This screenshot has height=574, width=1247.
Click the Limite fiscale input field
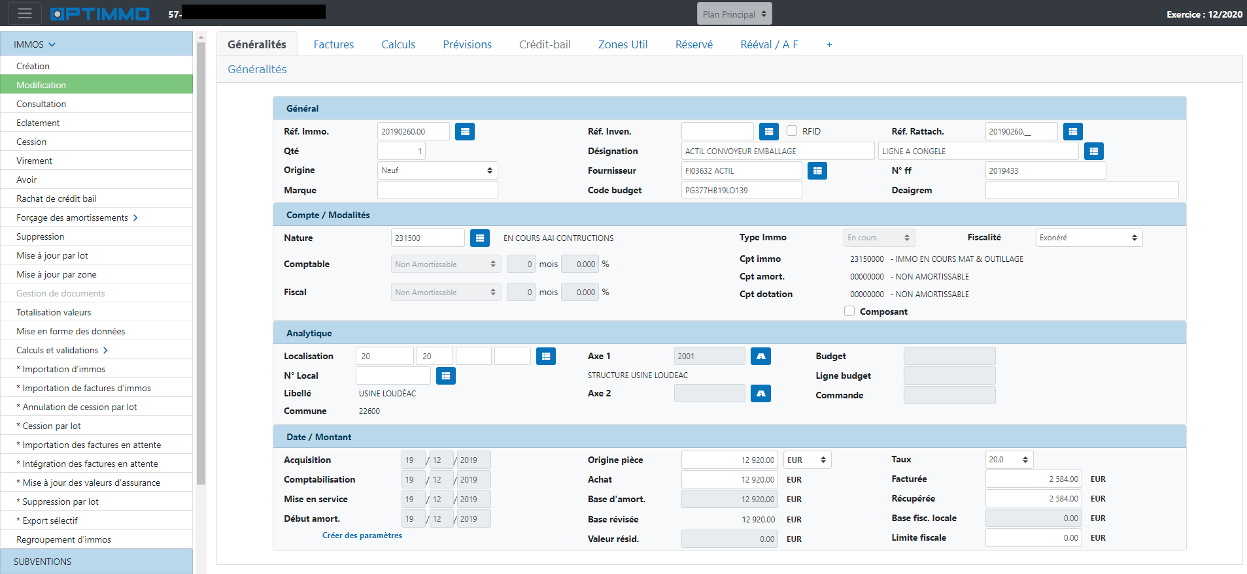[1034, 537]
